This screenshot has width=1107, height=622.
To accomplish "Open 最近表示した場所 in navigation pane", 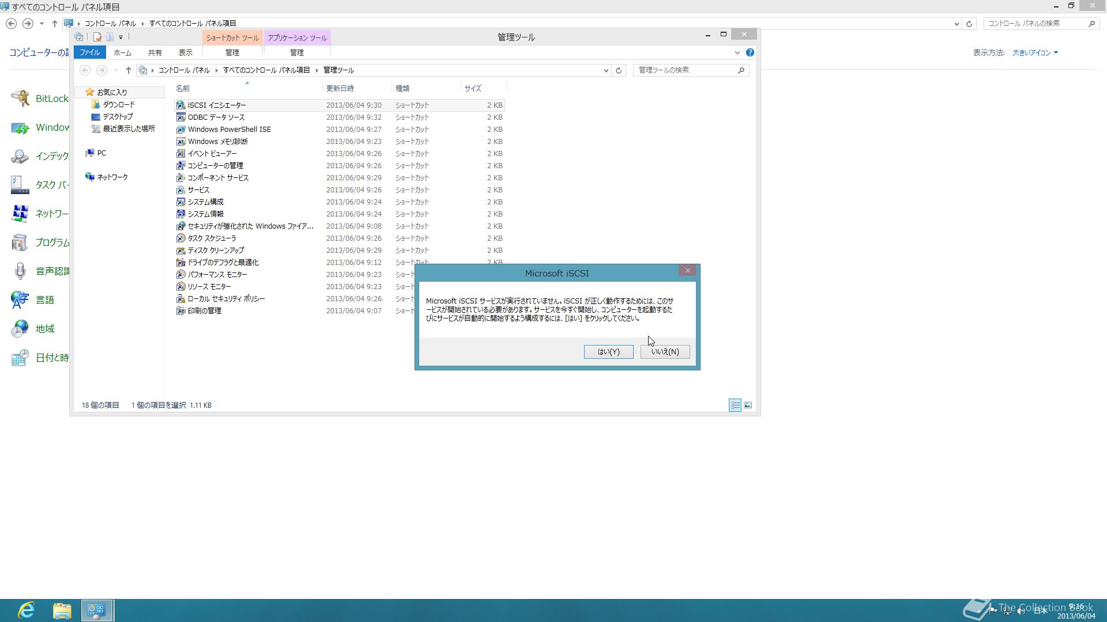I will click(x=129, y=128).
